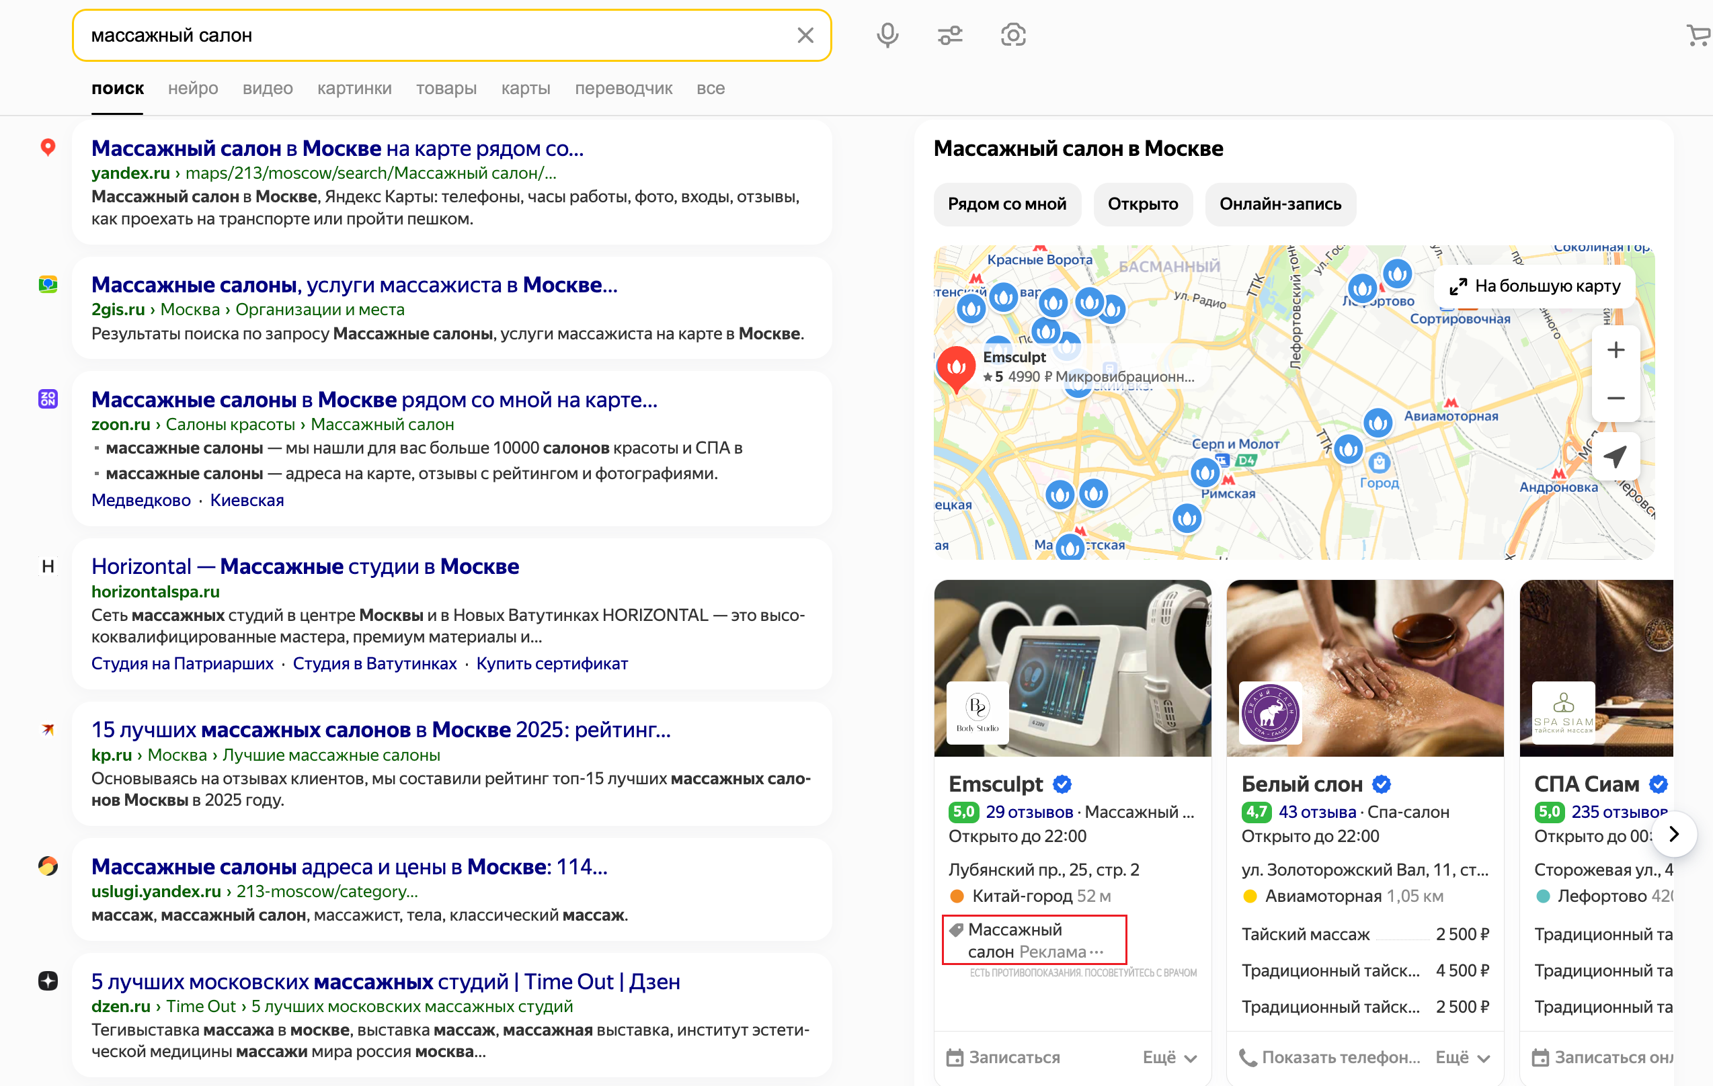The height and width of the screenshot is (1086, 1713).
Task: Expand "Ещё" on the Белый слон card
Action: tap(1462, 1058)
